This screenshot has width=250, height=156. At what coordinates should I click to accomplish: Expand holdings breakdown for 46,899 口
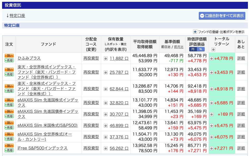106,126
